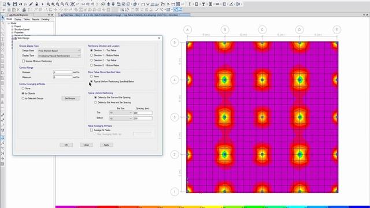Image resolution: width=370 pixels, height=208 pixels.
Task: Open the plan view window dropdown arrow
Action: point(364,15)
